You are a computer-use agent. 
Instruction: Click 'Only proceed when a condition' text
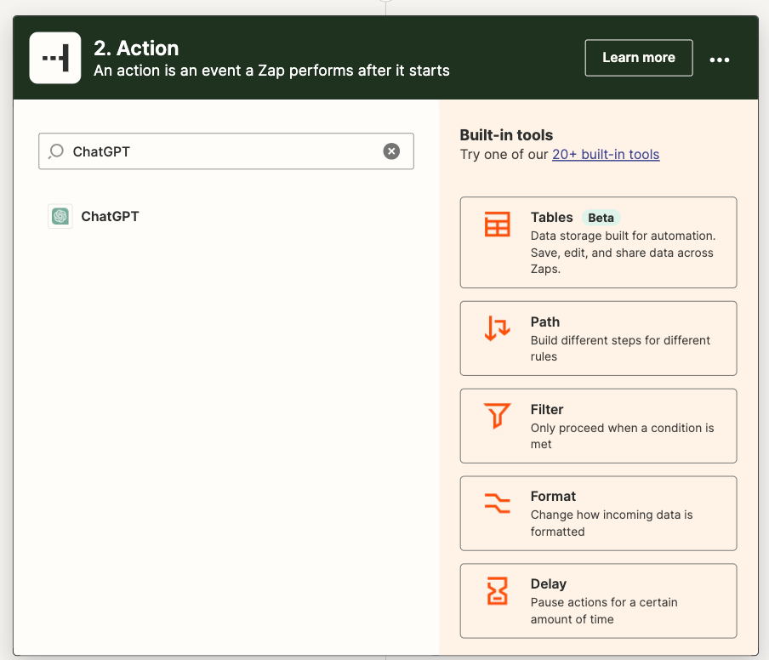(x=622, y=436)
